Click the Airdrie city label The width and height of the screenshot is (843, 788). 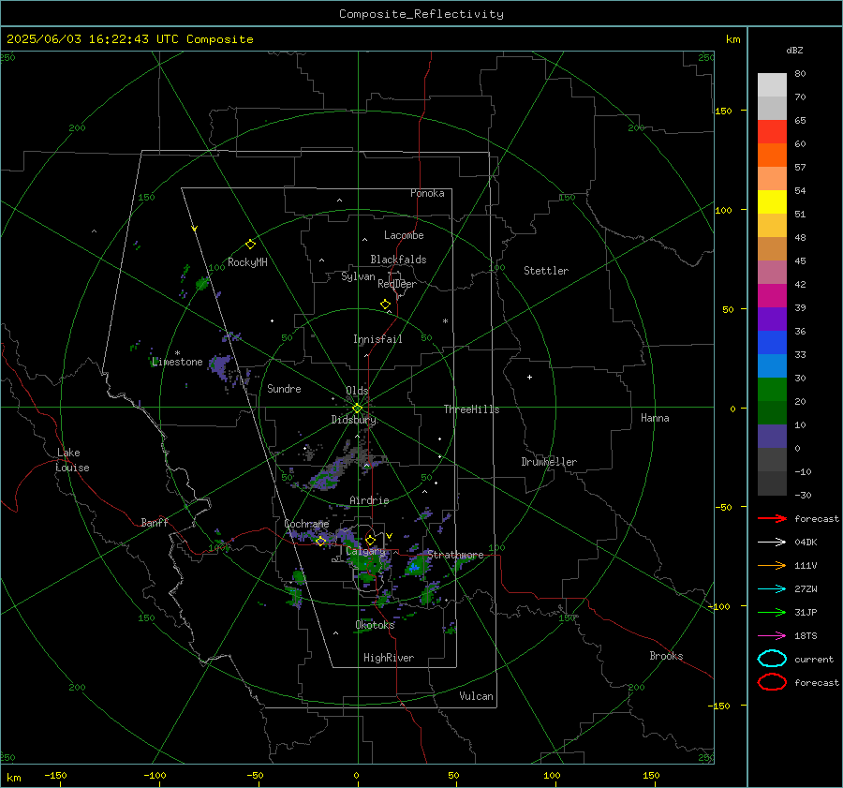[x=369, y=500]
